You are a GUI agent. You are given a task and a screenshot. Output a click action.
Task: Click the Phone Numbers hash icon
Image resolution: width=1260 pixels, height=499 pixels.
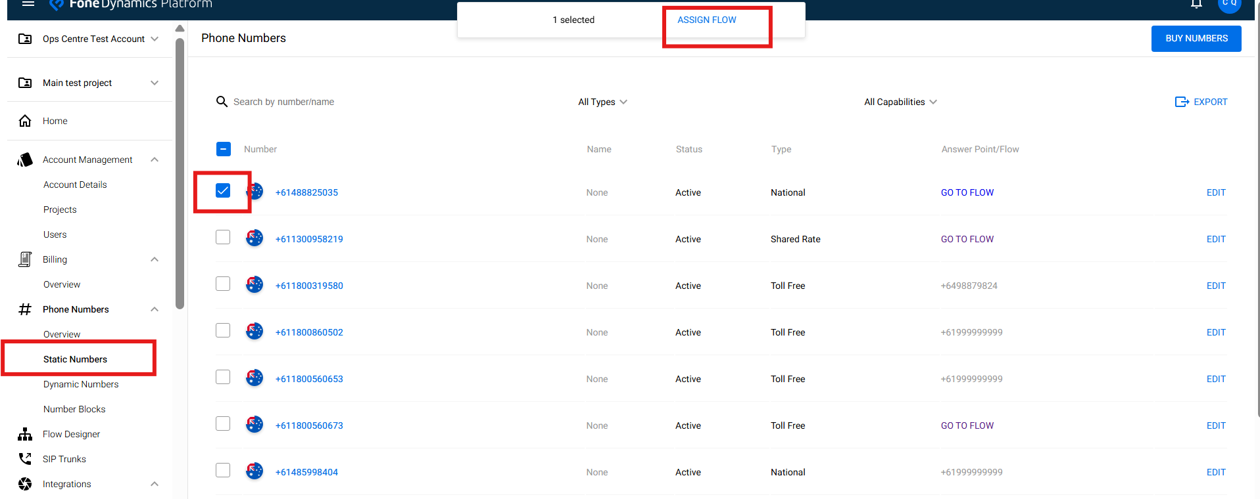pos(25,309)
